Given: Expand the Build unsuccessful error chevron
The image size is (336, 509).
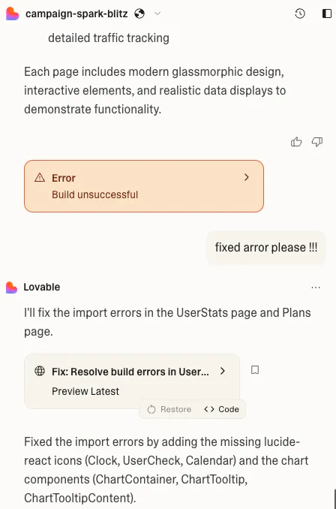Looking at the screenshot, I should pyautogui.click(x=247, y=177).
